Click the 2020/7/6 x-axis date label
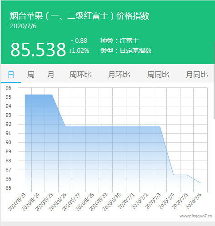Image resolution: width=215 pixels, height=226 pixels. click(x=193, y=201)
